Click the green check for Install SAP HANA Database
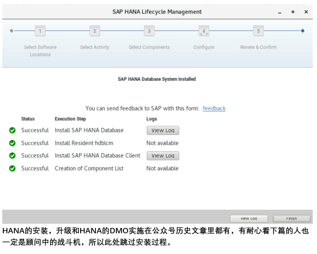 pos(12,130)
